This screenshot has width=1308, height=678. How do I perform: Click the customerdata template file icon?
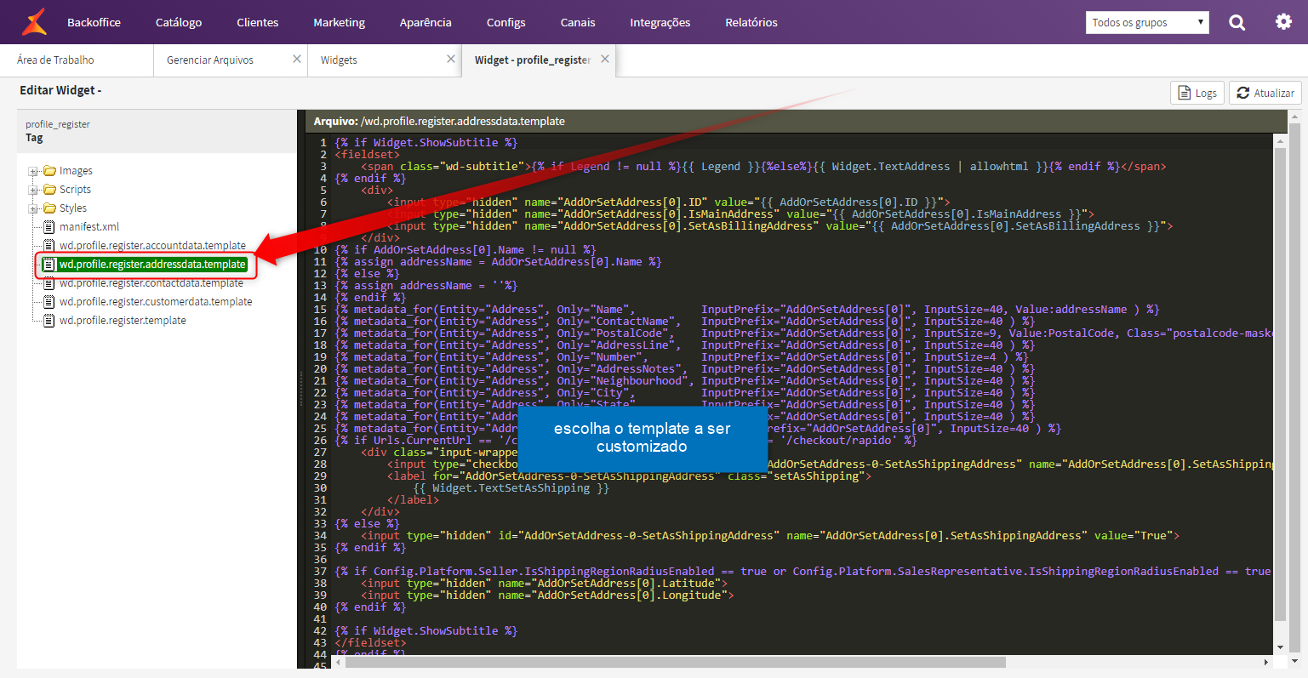coord(49,302)
